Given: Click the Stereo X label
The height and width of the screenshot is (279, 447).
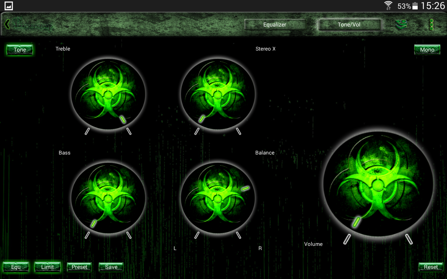Looking at the screenshot, I should (x=265, y=49).
